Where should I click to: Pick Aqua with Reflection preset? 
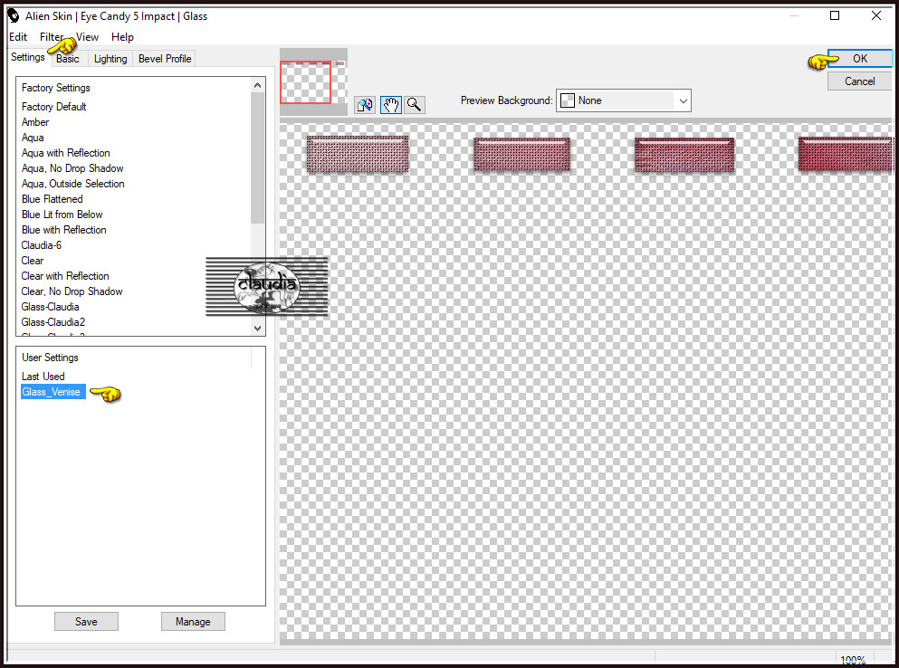tap(65, 153)
